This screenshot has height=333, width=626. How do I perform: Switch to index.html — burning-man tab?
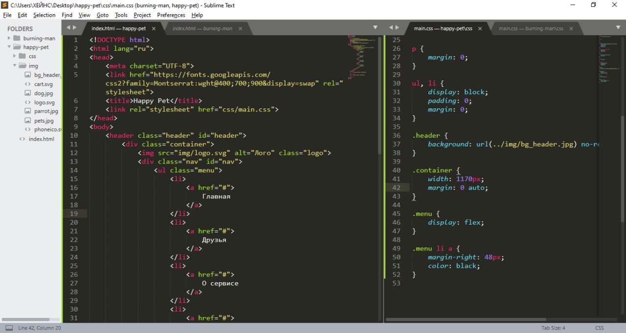(202, 29)
